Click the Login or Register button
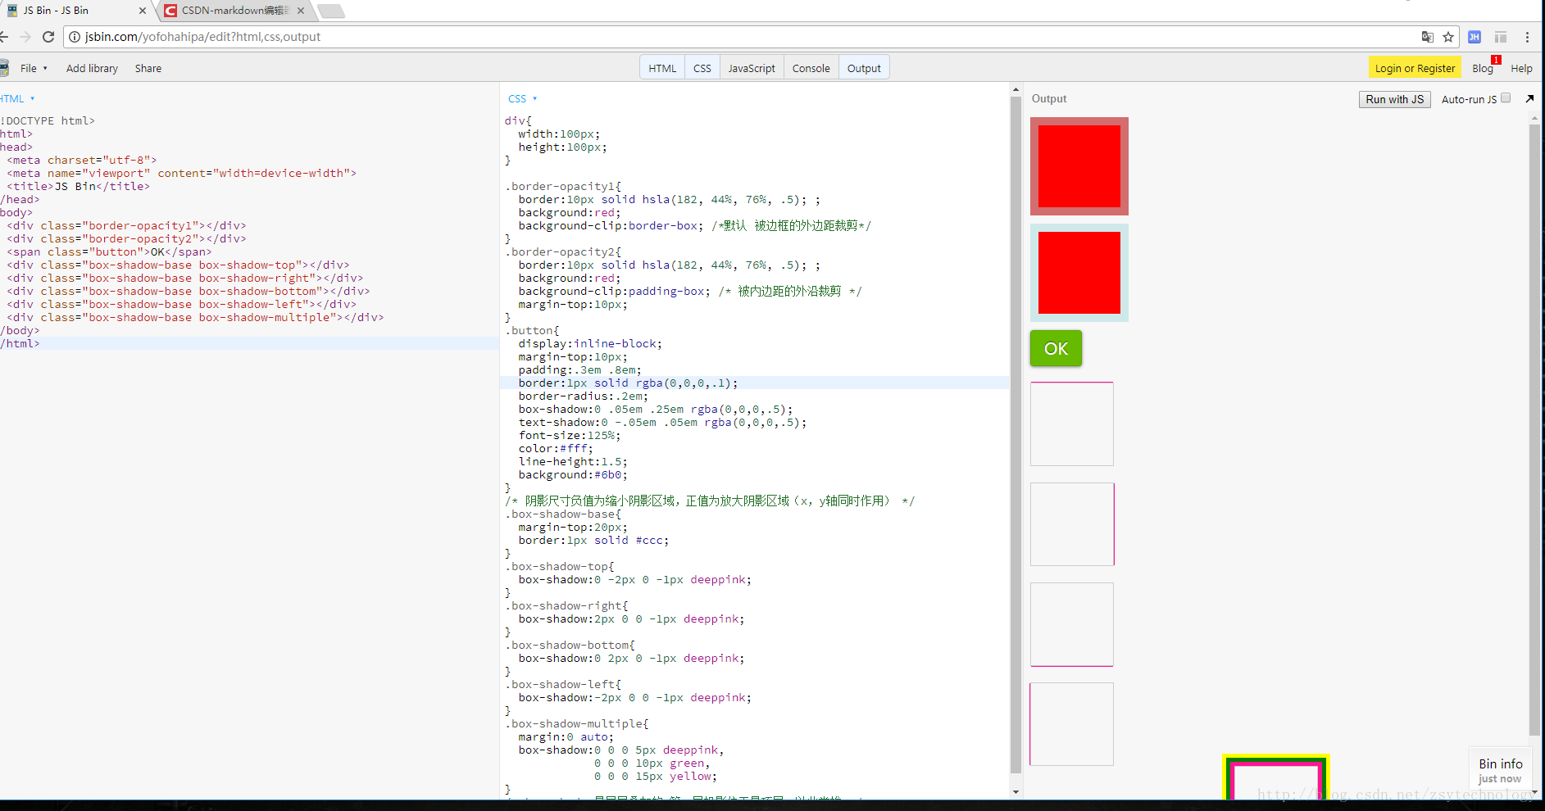The width and height of the screenshot is (1545, 811). pyautogui.click(x=1415, y=68)
